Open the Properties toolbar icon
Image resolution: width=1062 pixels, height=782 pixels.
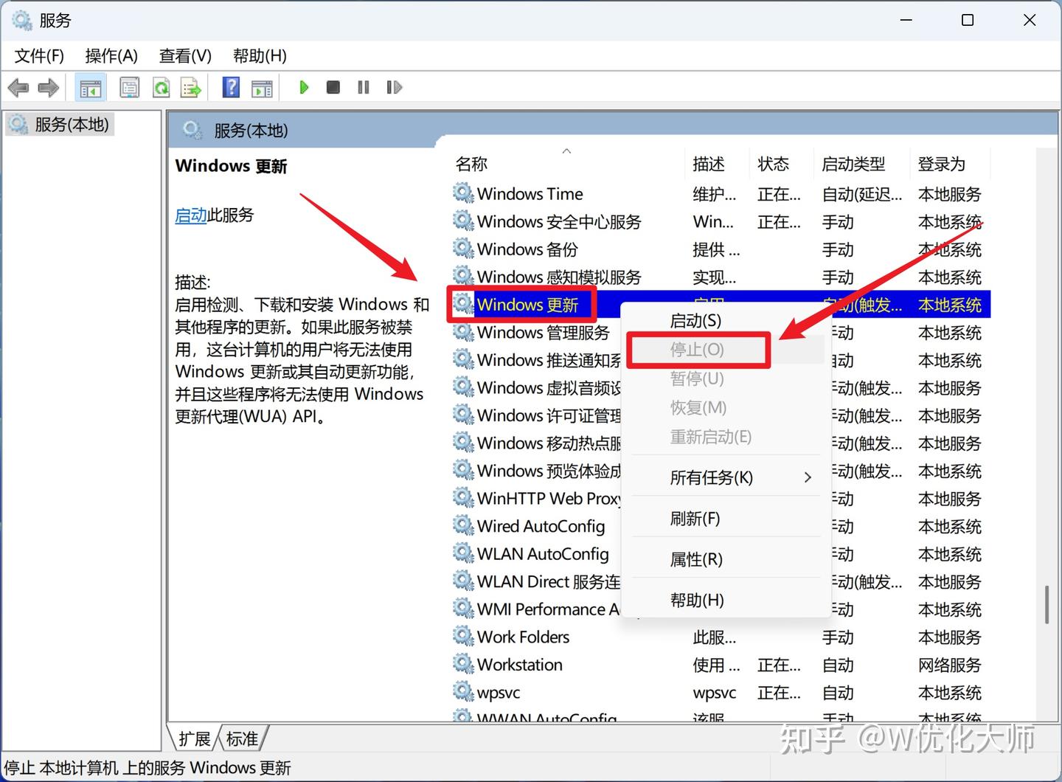pos(130,89)
